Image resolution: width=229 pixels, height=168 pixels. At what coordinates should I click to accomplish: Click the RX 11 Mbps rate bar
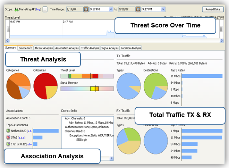coord(202,137)
